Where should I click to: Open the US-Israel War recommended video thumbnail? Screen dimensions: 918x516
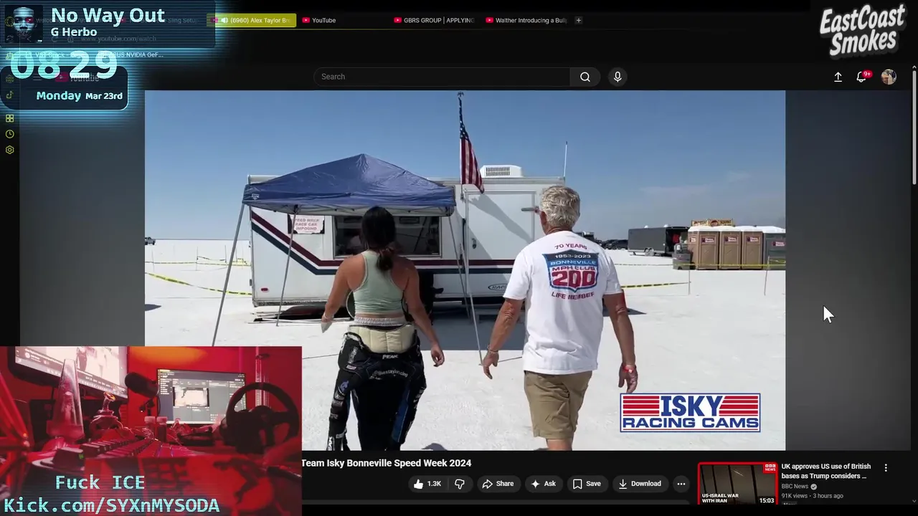(737, 484)
